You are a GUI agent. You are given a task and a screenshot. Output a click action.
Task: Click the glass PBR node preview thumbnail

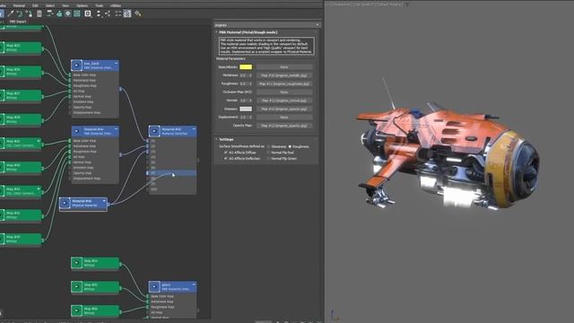(154, 286)
